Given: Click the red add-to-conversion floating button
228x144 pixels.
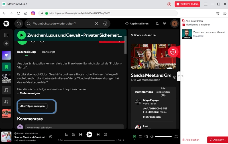Looking at the screenshot, I should pos(173,52).
